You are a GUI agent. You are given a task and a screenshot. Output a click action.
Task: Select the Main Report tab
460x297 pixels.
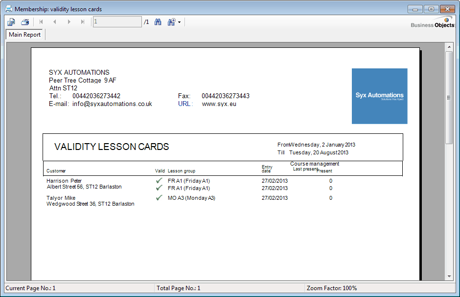coord(25,35)
